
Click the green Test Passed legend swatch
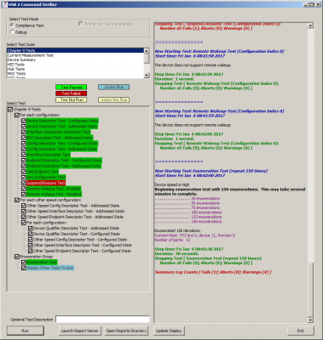click(72, 88)
